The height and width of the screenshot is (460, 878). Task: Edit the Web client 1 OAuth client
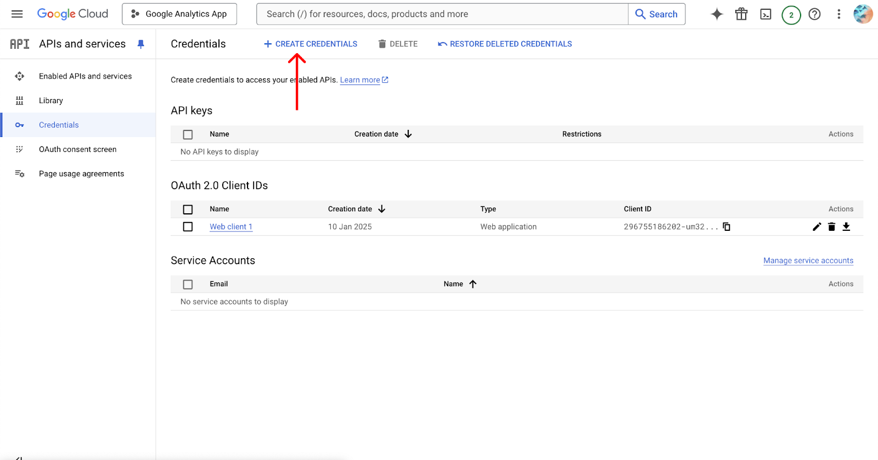tap(817, 226)
